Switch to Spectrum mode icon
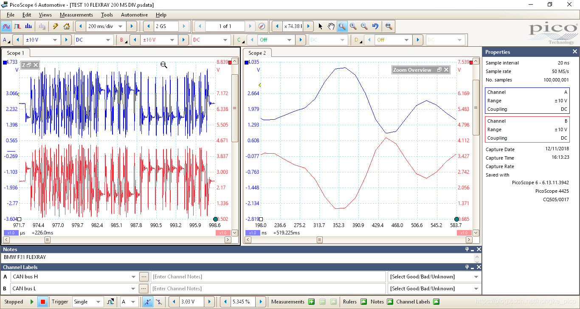Image resolution: width=580 pixels, height=309 pixels. point(28,26)
